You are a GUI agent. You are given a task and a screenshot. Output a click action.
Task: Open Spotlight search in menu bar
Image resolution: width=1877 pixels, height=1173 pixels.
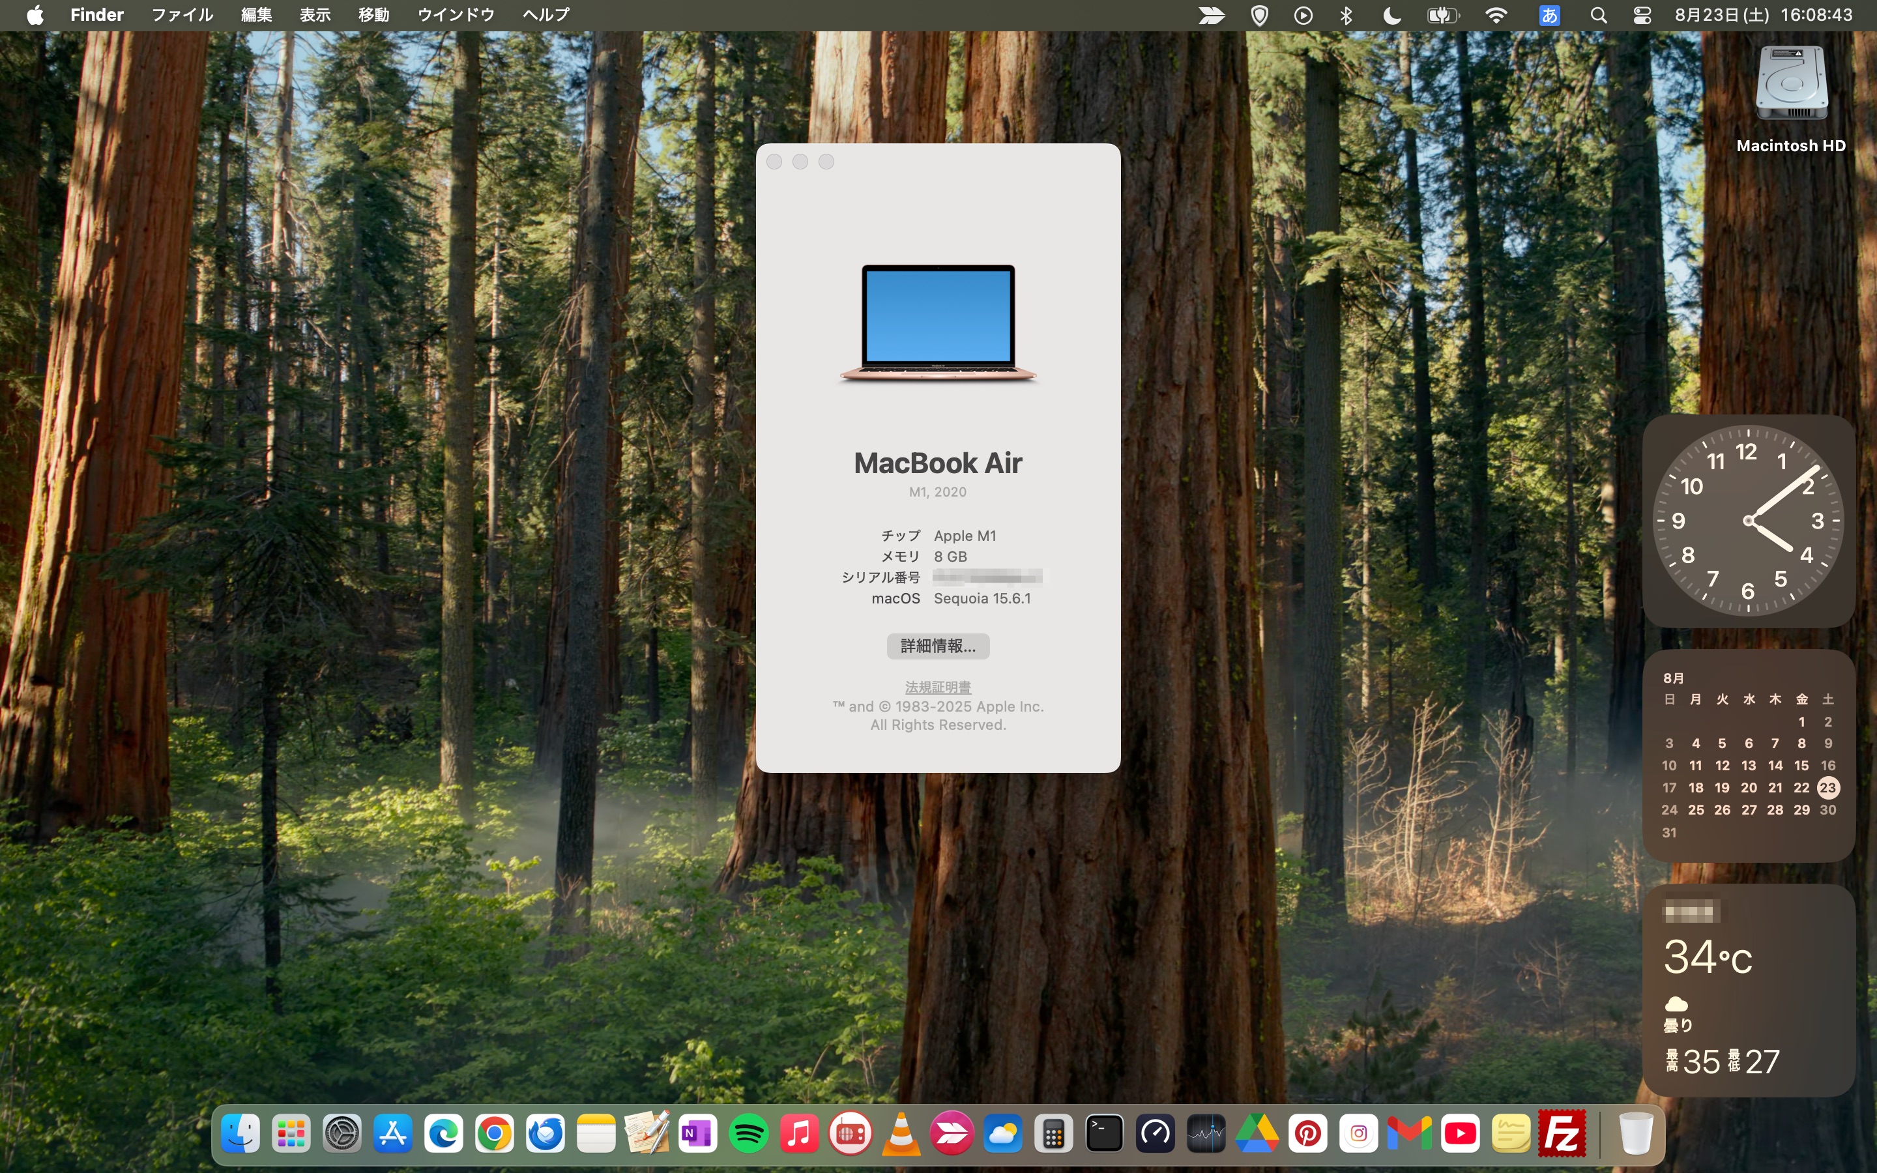(1598, 15)
